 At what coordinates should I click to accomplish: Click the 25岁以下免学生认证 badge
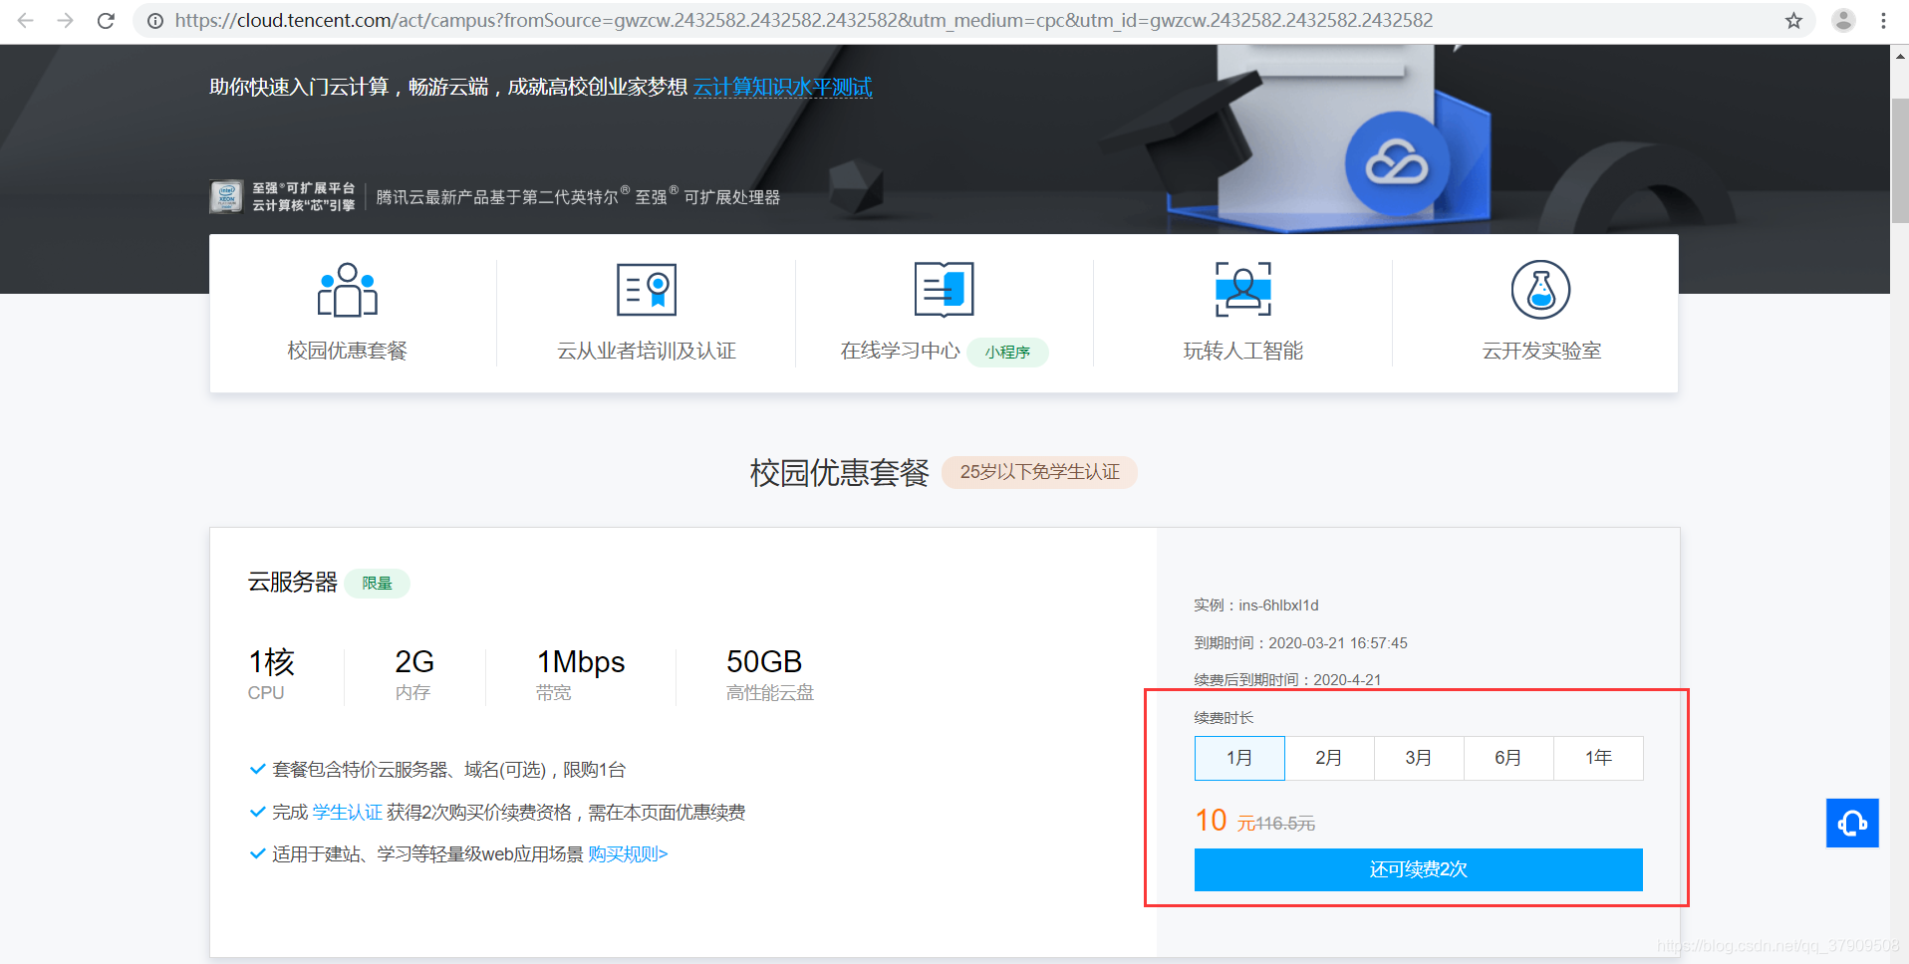[1039, 472]
